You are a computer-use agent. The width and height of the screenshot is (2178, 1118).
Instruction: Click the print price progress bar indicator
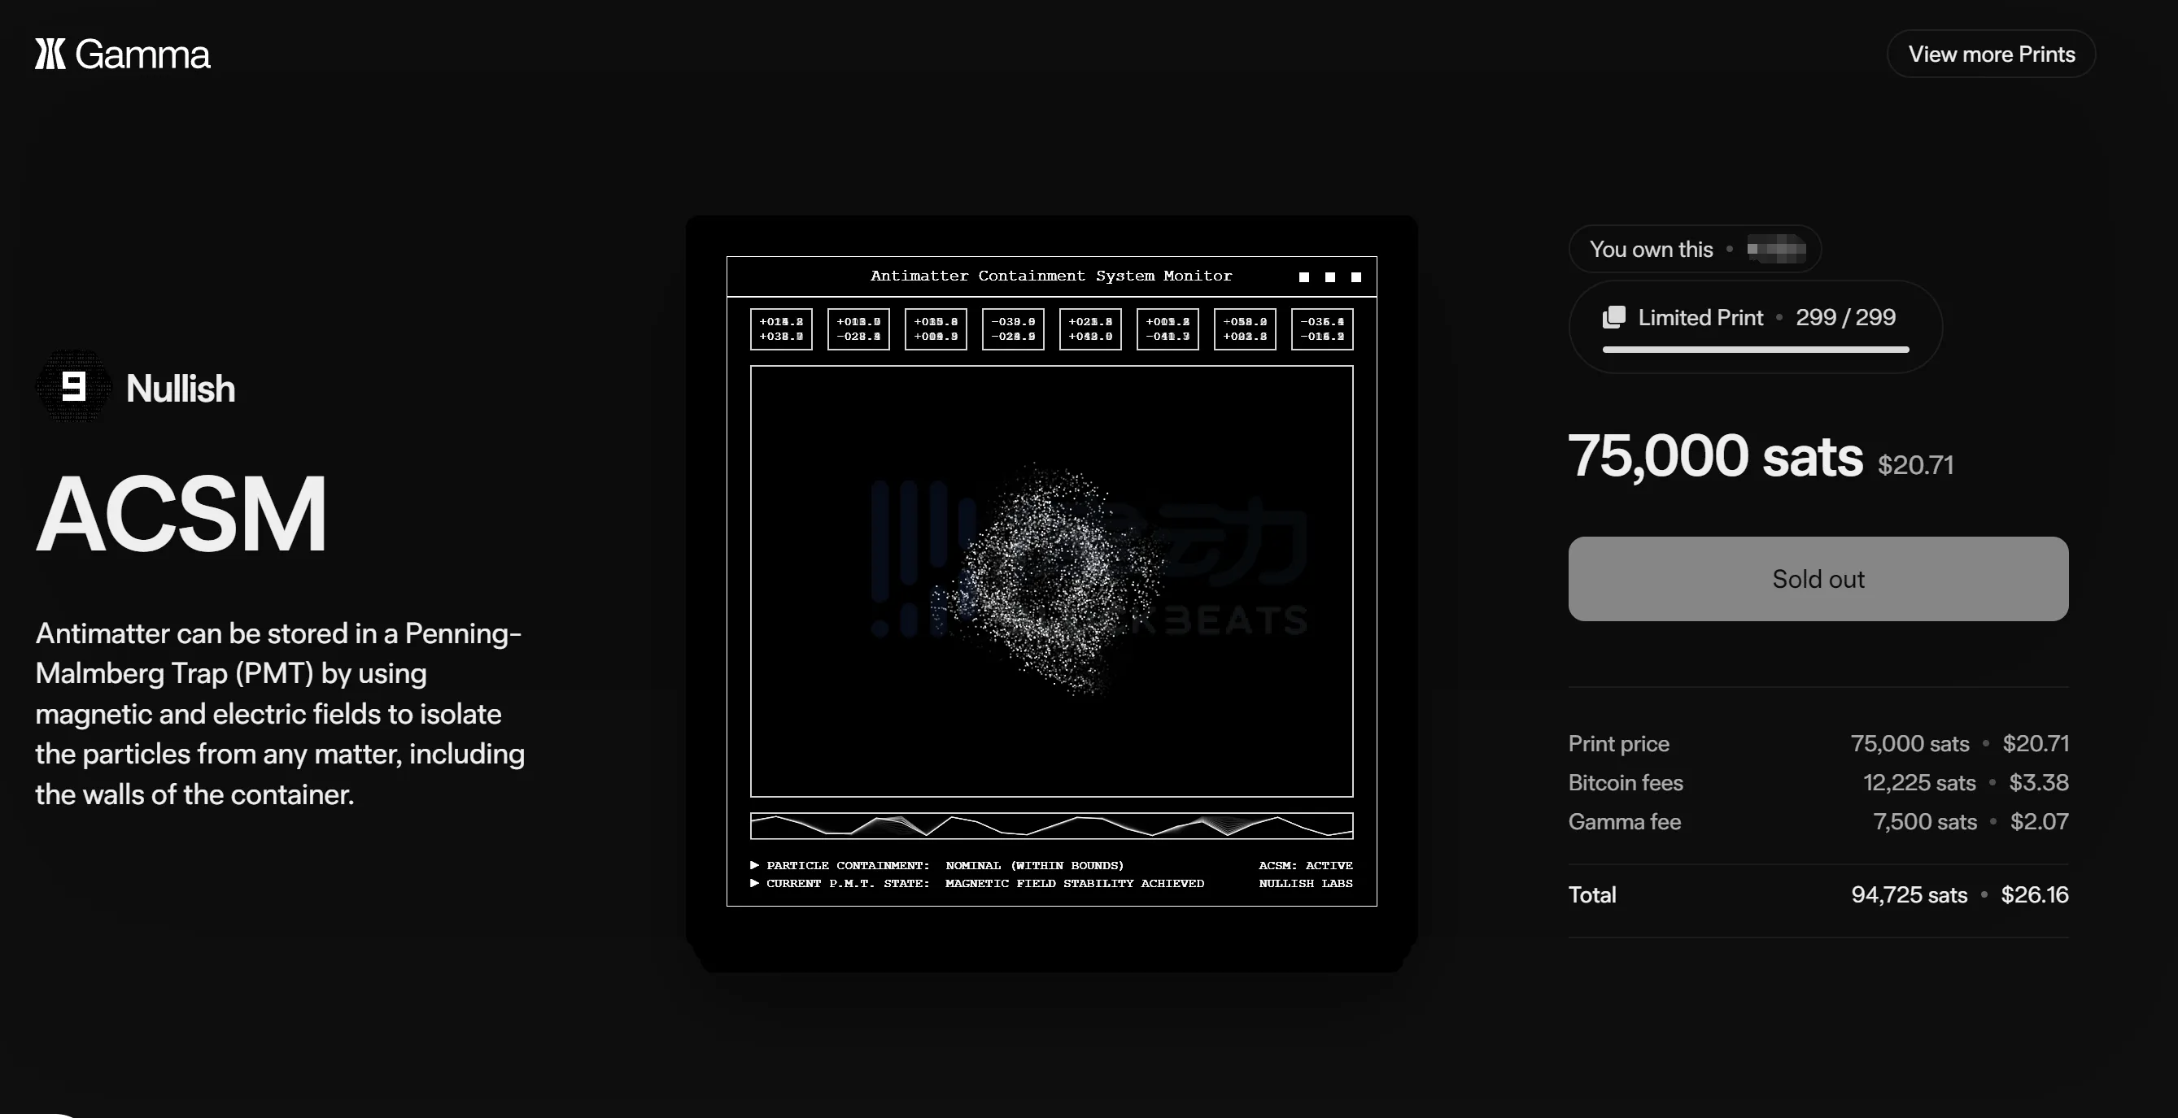click(1753, 348)
